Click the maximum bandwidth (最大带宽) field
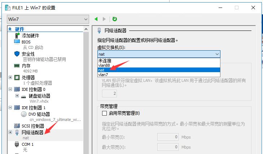Screen dimensions: 263x154 [x=168, y=147]
